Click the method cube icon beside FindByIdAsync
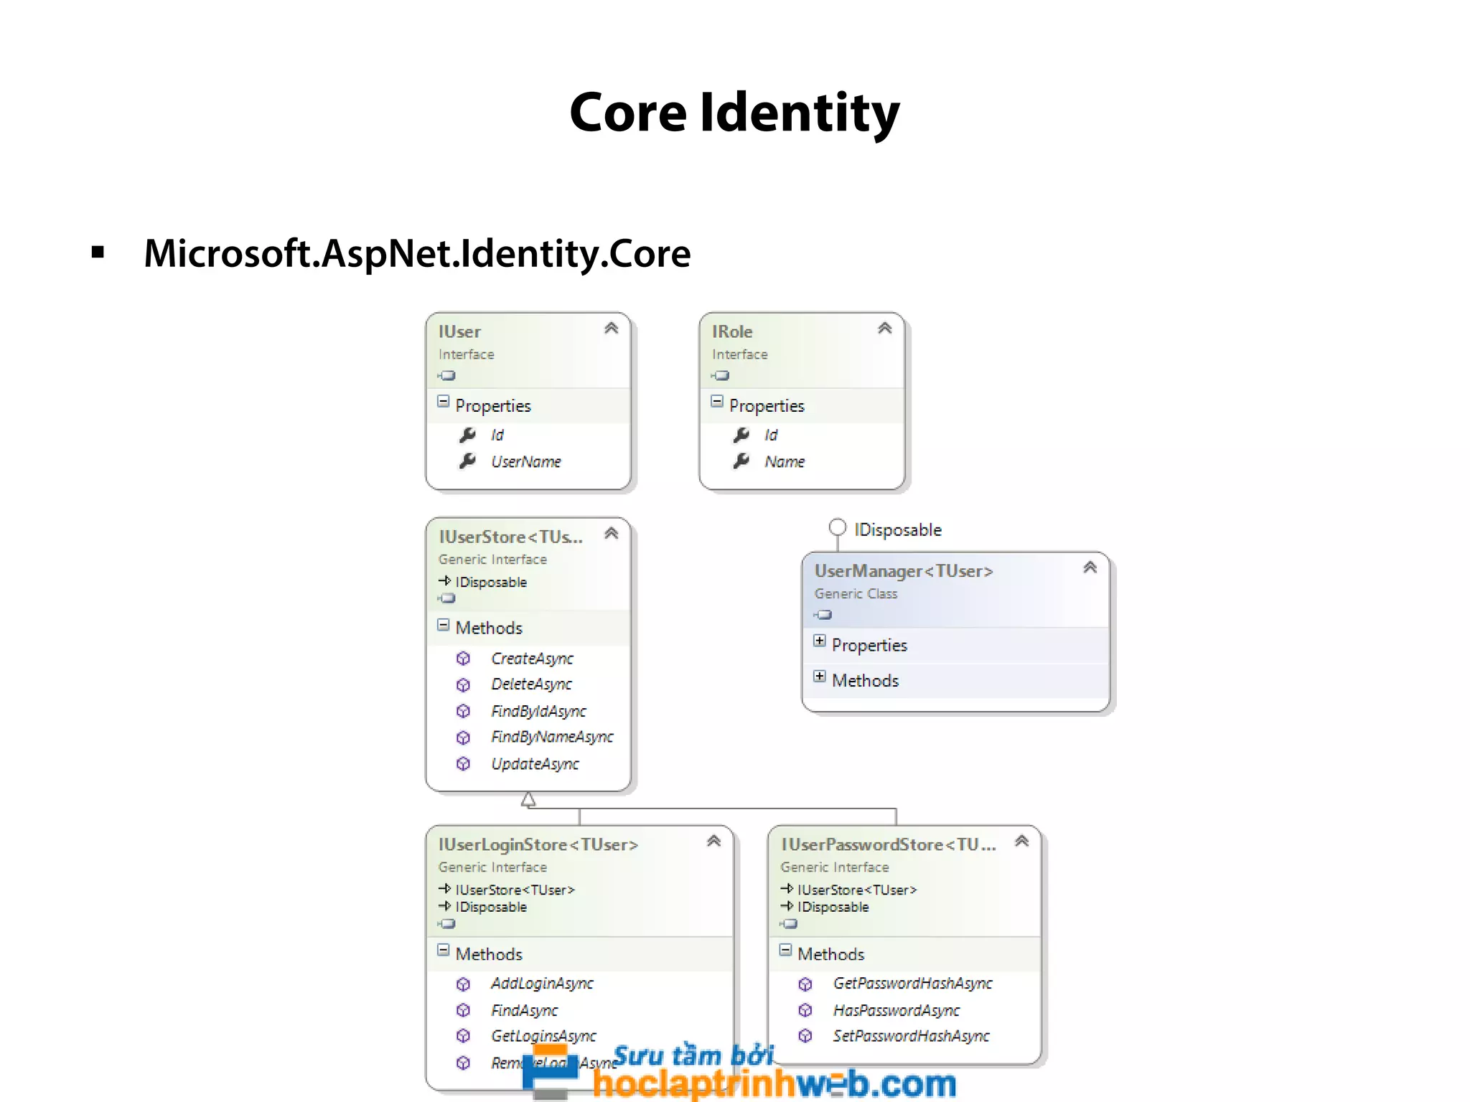The width and height of the screenshot is (1470, 1102). [x=464, y=711]
